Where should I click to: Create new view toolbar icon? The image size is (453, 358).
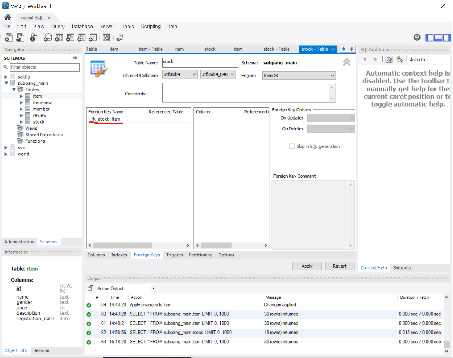70,38
